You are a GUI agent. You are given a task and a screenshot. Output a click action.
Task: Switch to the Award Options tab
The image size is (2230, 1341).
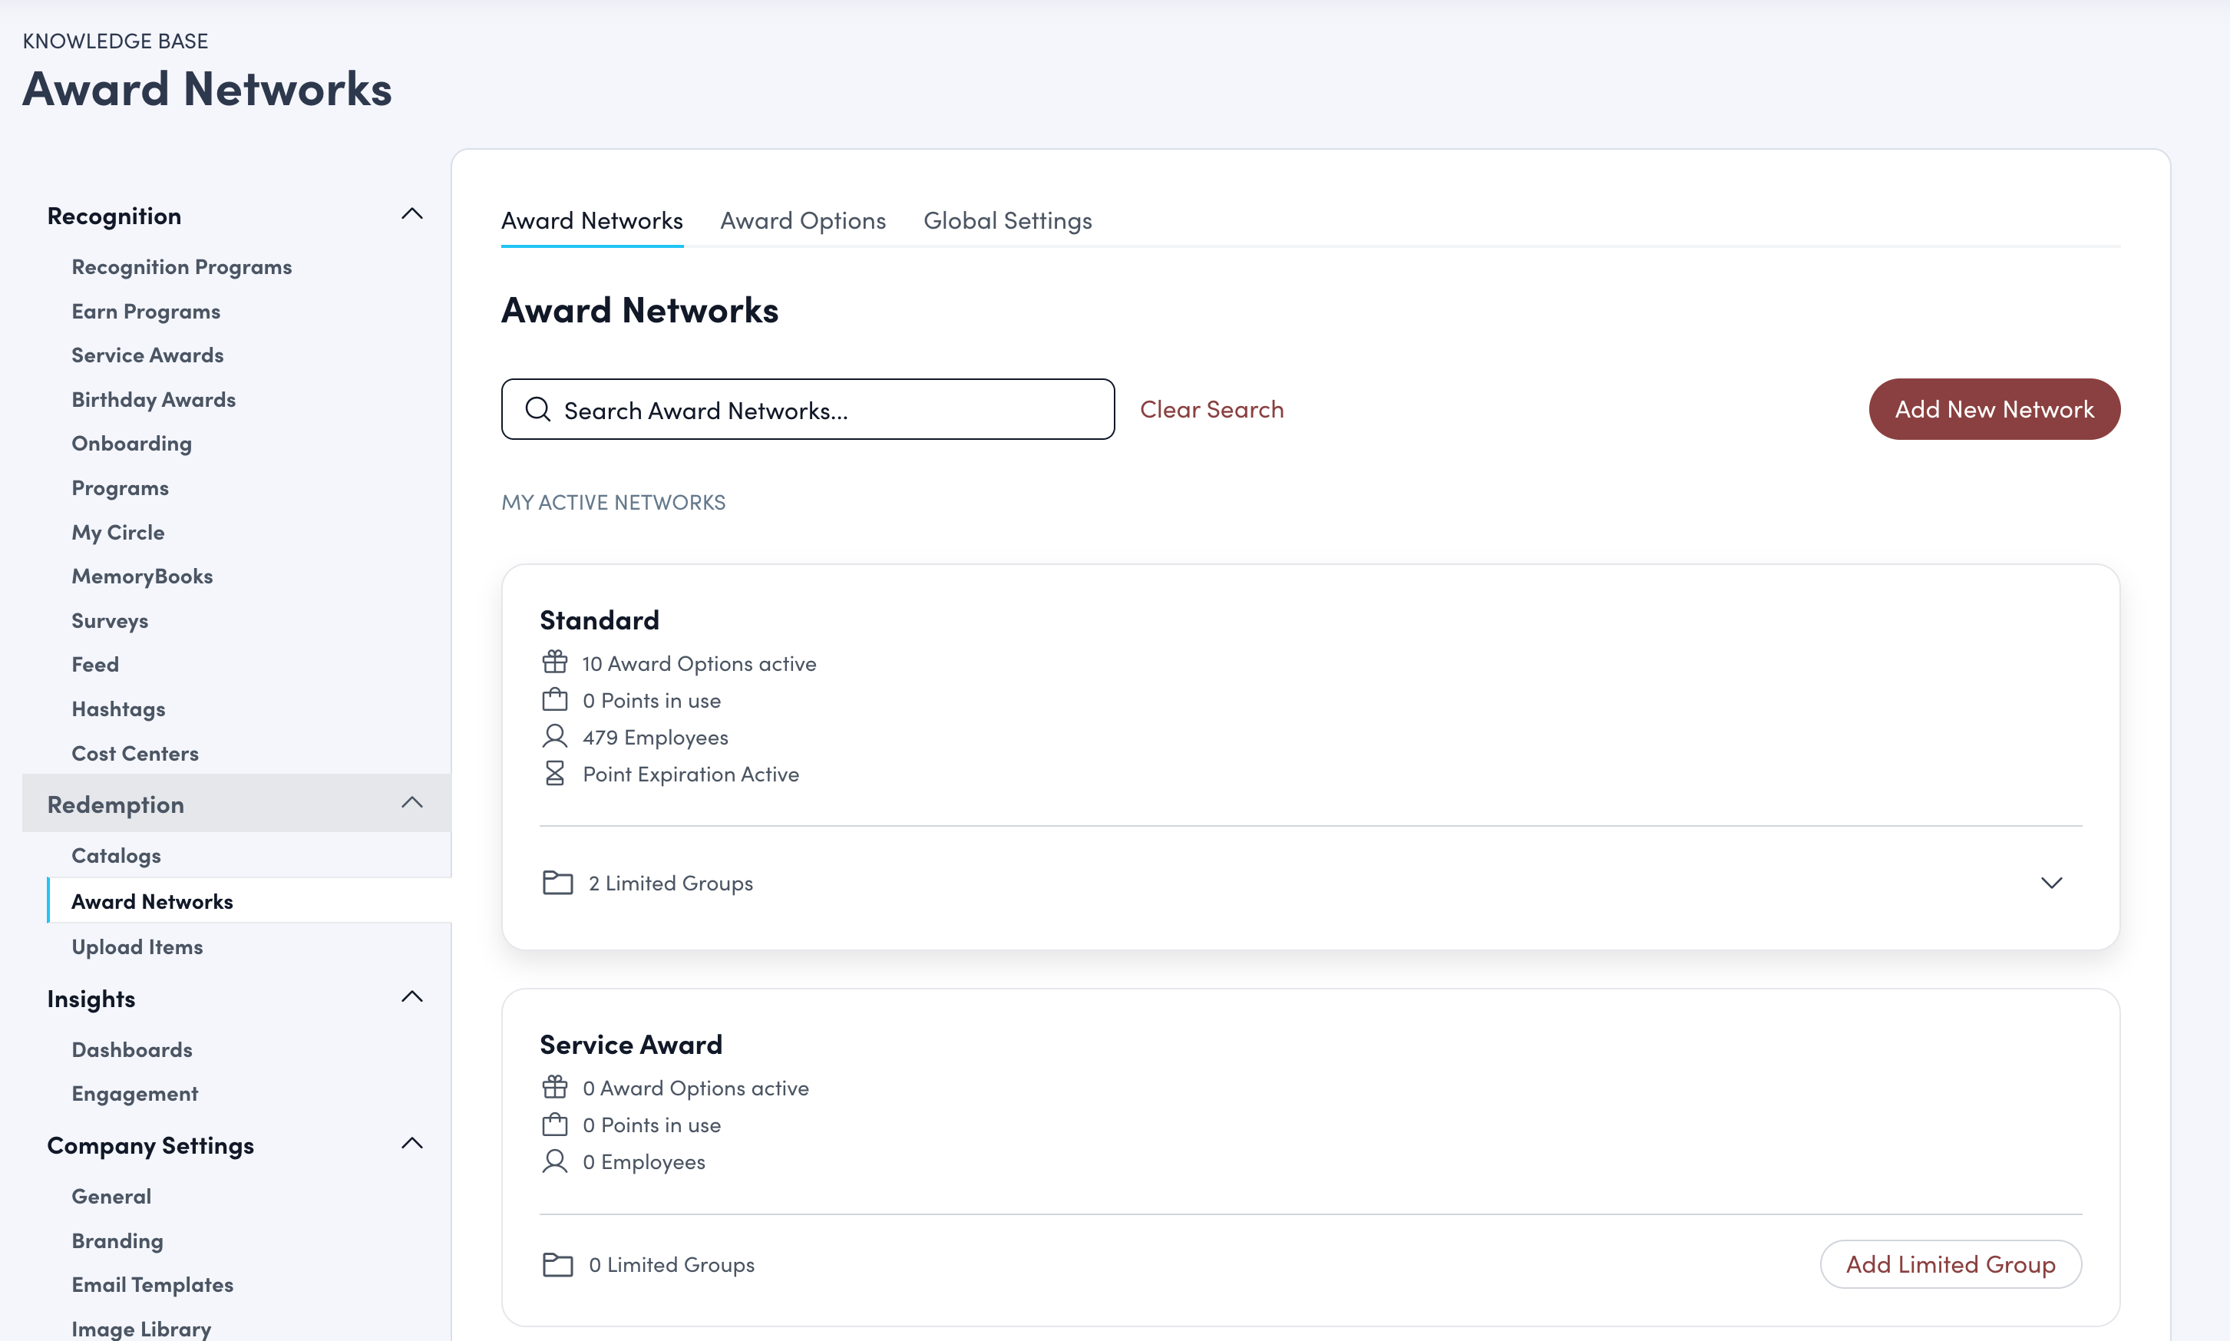802,220
